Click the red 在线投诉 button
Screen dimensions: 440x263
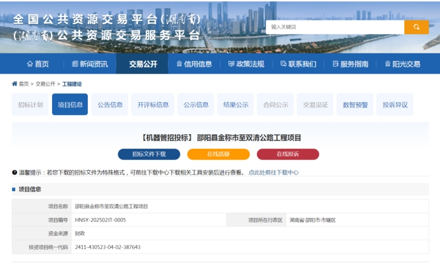point(287,154)
